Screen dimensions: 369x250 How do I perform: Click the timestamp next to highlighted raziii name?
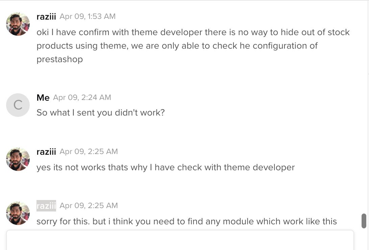click(89, 206)
